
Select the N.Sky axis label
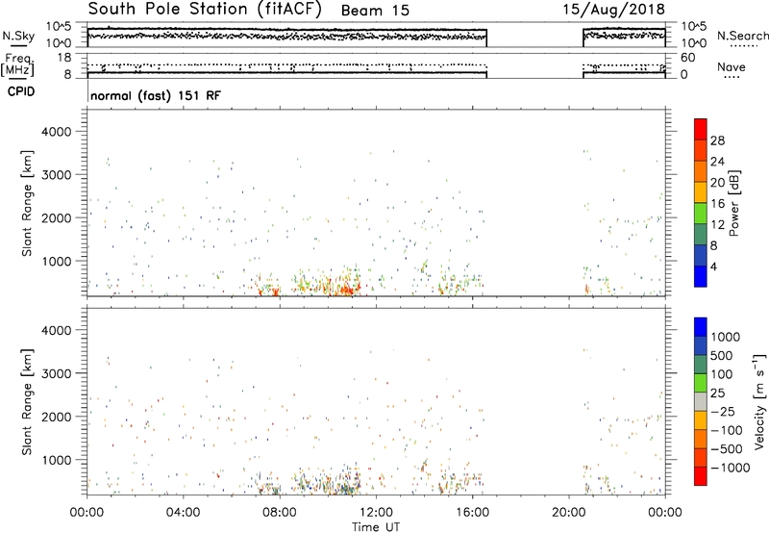(18, 36)
